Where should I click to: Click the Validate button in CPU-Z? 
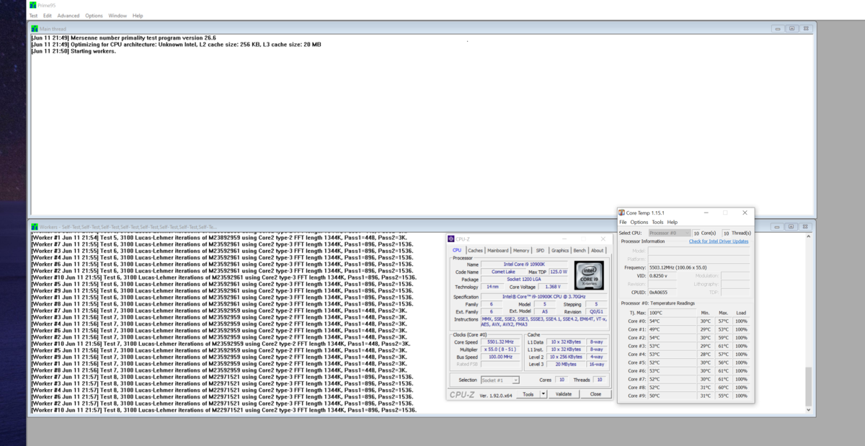point(564,394)
